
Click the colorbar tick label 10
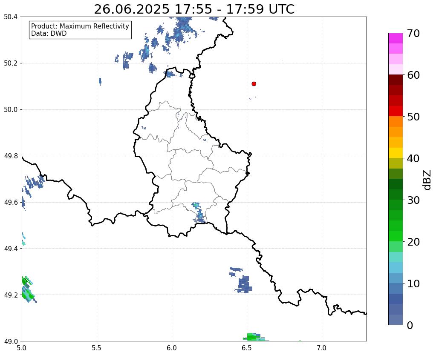(x=413, y=283)
